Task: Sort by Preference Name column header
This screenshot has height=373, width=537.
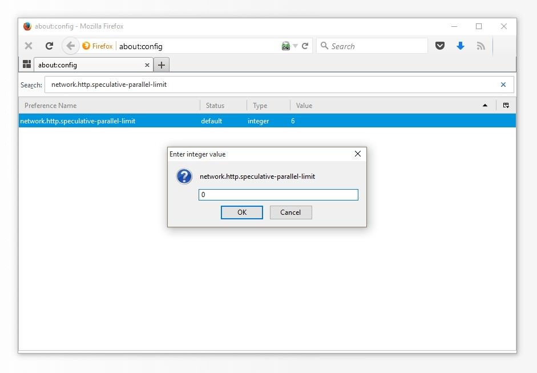Action: click(109, 106)
